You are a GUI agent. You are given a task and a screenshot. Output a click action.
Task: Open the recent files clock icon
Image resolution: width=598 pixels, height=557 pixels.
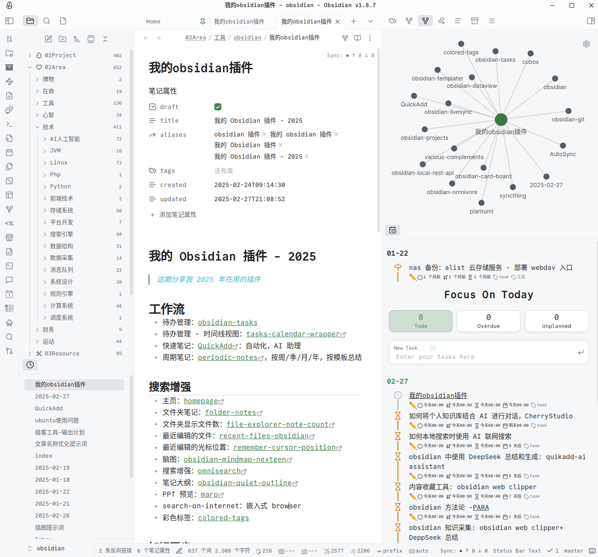(30, 365)
